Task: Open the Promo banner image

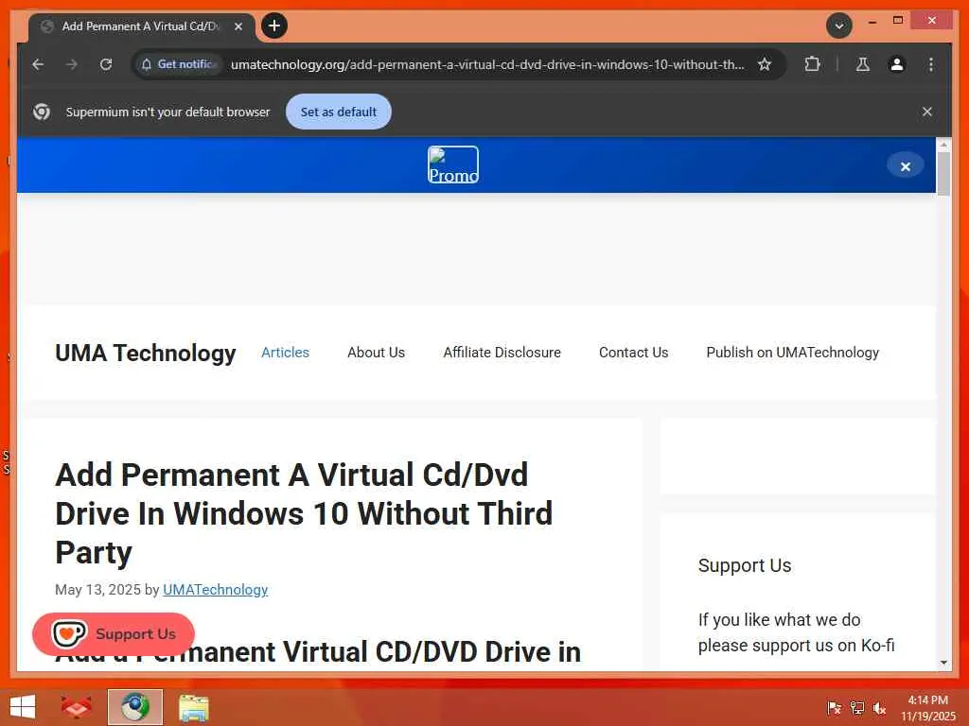Action: pyautogui.click(x=453, y=164)
